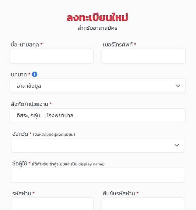Click the organization field with placeholder อิสระ, กลุ่ม...

97,116
